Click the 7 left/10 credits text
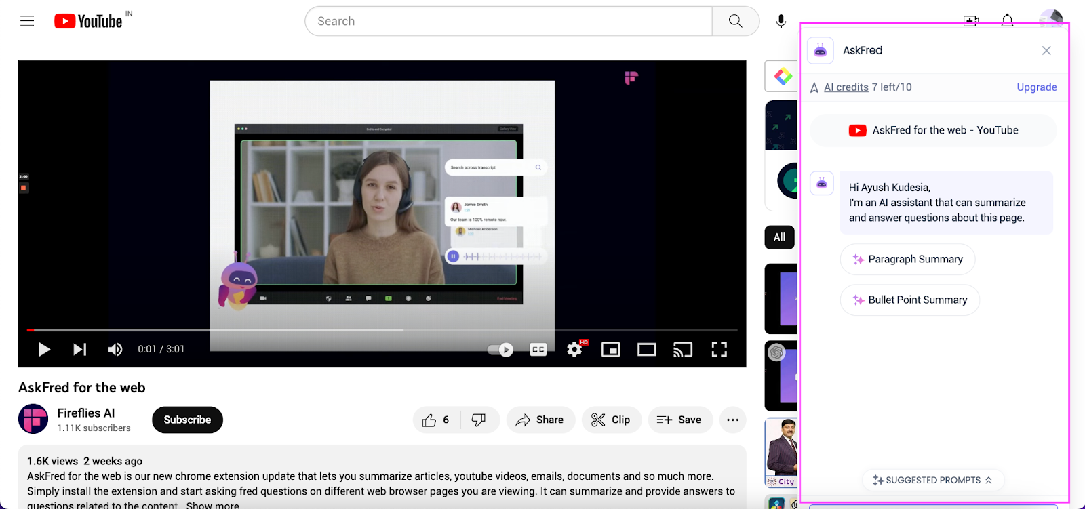This screenshot has height=509, width=1085. (x=892, y=87)
